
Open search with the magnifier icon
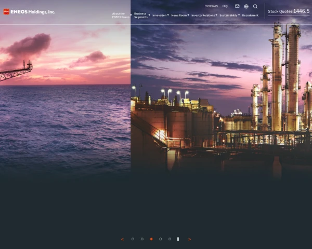pos(255,6)
